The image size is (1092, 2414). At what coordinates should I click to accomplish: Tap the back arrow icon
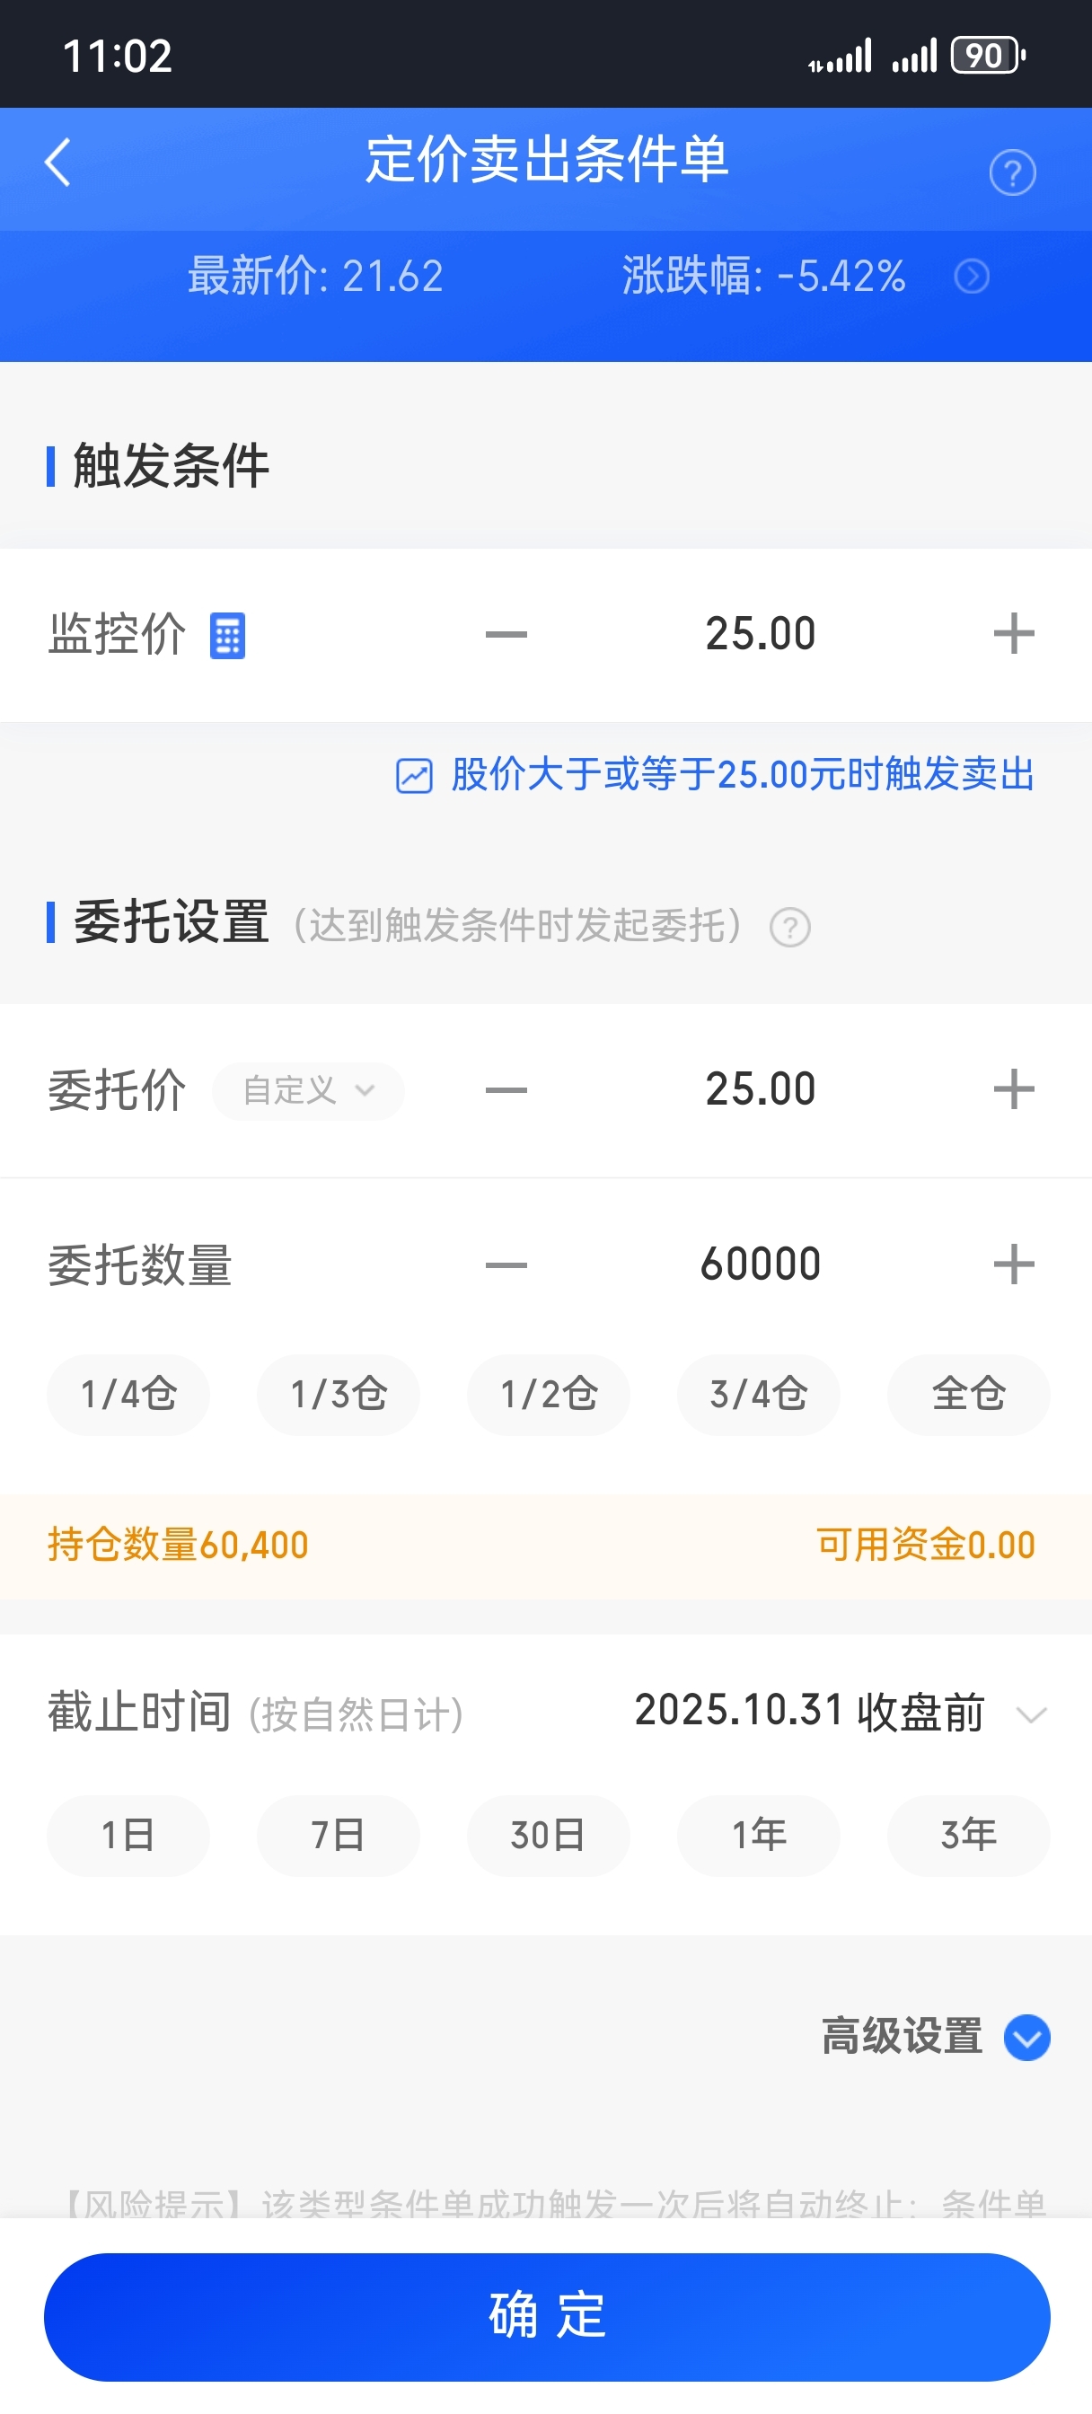tap(58, 163)
